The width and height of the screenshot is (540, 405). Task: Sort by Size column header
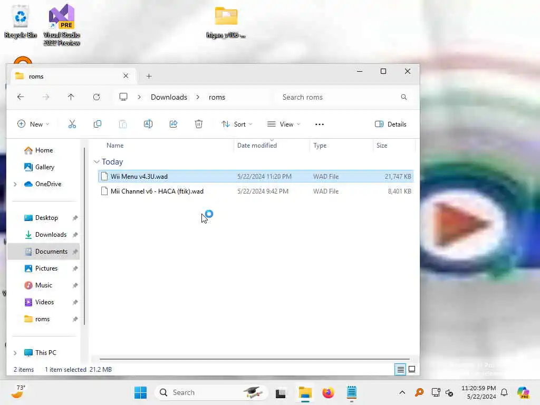[x=382, y=146]
